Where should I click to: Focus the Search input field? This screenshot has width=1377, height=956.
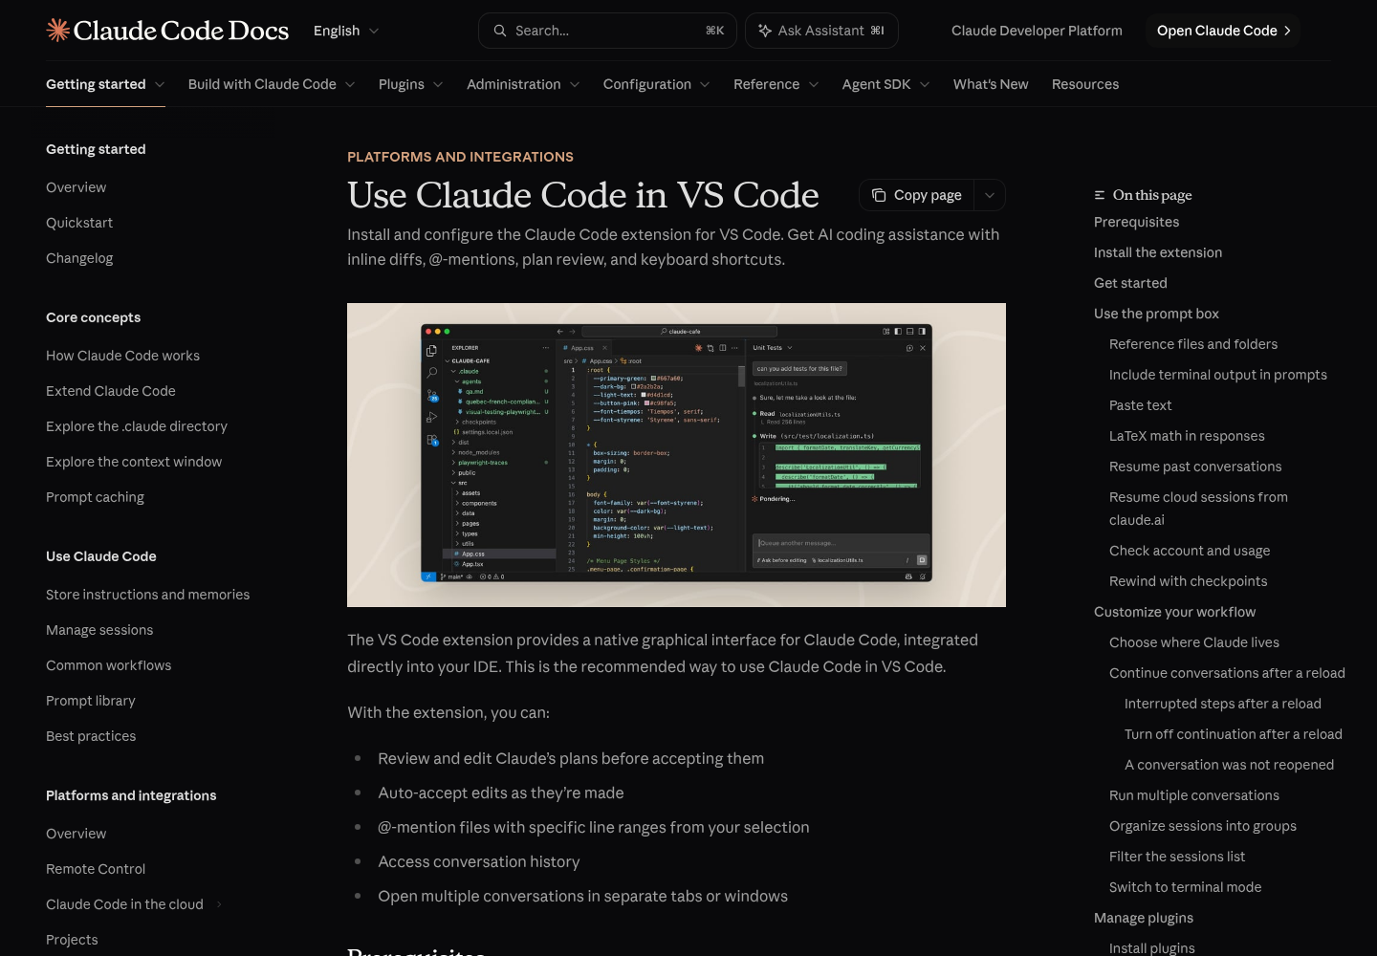point(607,31)
